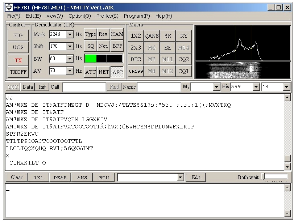Run the 1X2 macro
Image resolution: width=294 pixels, height=221 pixels.
click(x=136, y=35)
